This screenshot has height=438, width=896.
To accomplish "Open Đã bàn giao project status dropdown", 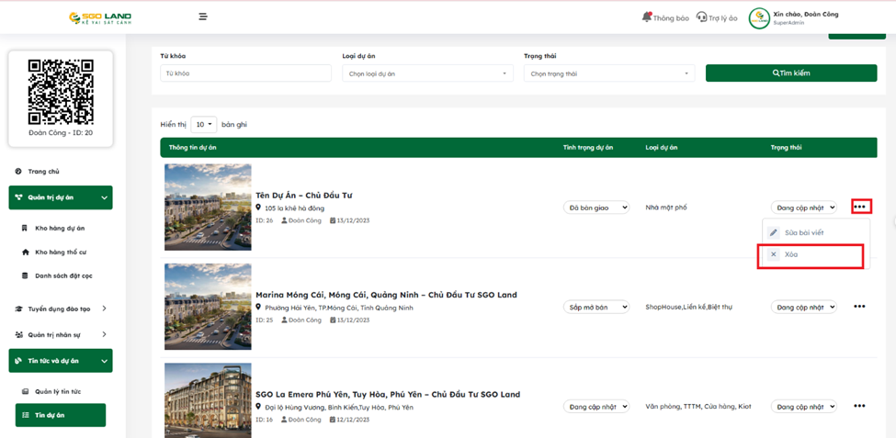I will [x=596, y=208].
